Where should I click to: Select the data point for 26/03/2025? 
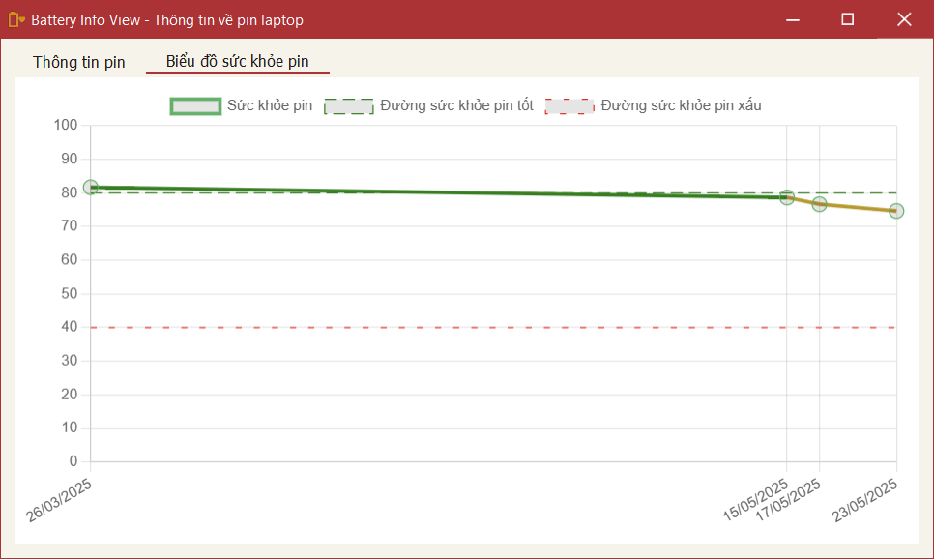click(x=91, y=188)
